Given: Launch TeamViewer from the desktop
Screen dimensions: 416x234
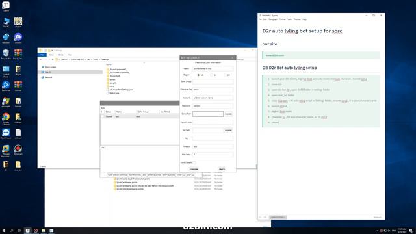Looking at the screenshot, I should tap(6, 134).
